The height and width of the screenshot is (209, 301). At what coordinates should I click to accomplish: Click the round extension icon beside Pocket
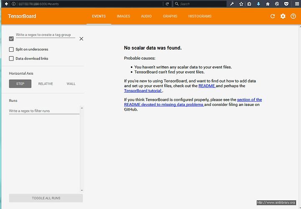pyautogui.click(x=277, y=4)
